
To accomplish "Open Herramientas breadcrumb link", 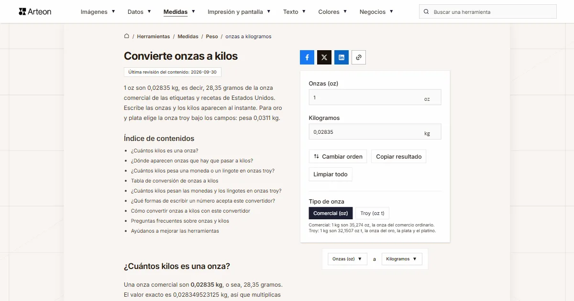I will [154, 36].
